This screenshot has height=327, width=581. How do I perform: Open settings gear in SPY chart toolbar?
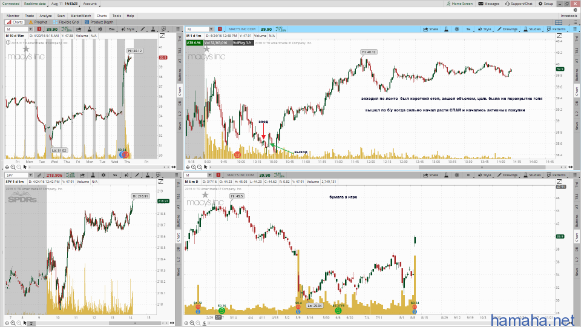(x=103, y=175)
